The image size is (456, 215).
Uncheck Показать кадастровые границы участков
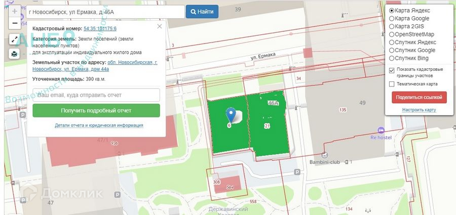pos(392,70)
